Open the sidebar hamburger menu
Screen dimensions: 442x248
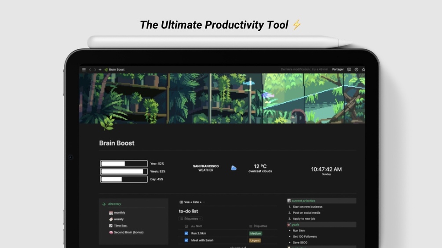point(84,69)
